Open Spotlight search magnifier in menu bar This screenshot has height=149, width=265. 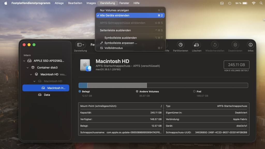pos(261,3)
